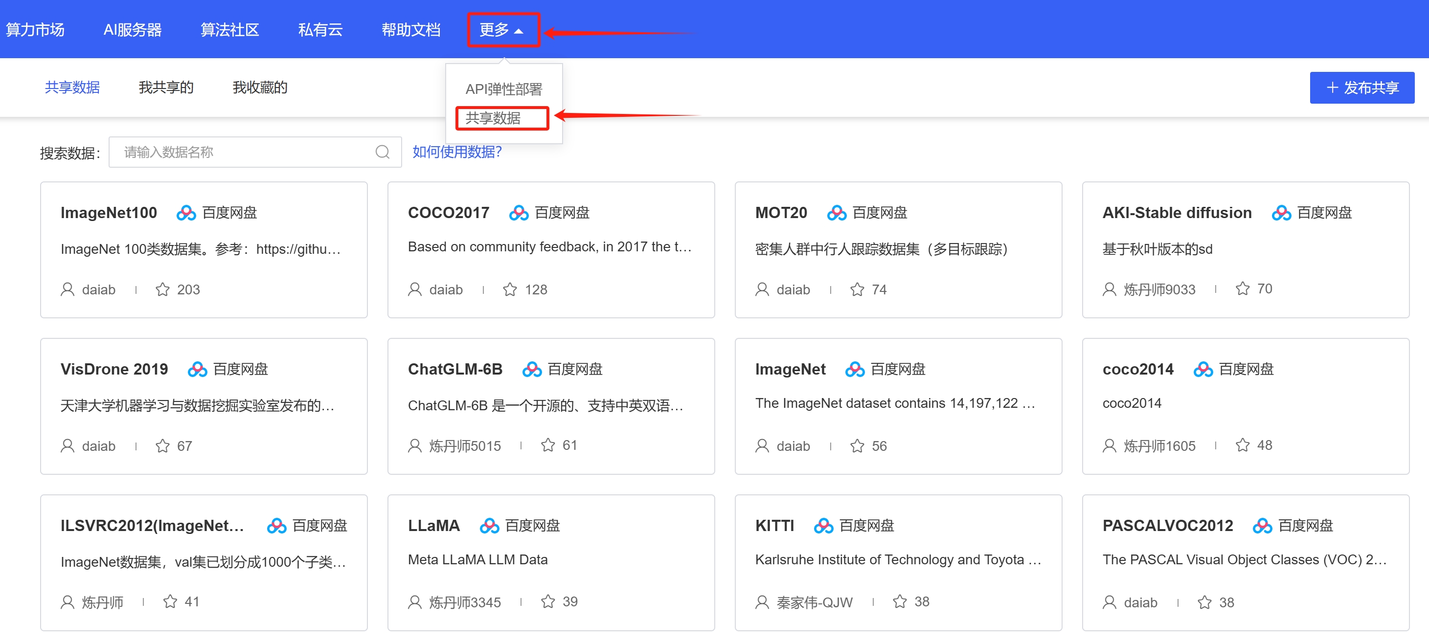Open the KITTI dataset title

pos(774,526)
